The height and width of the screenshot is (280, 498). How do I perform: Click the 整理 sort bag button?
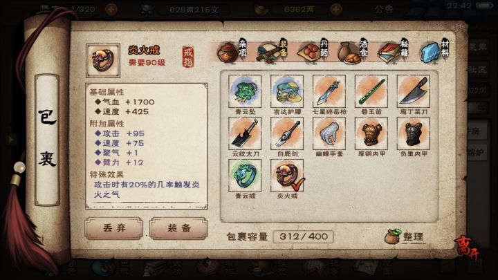pyautogui.click(x=405, y=236)
